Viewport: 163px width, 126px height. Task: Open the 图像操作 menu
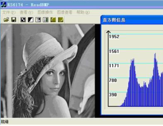pyautogui.click(x=45, y=12)
